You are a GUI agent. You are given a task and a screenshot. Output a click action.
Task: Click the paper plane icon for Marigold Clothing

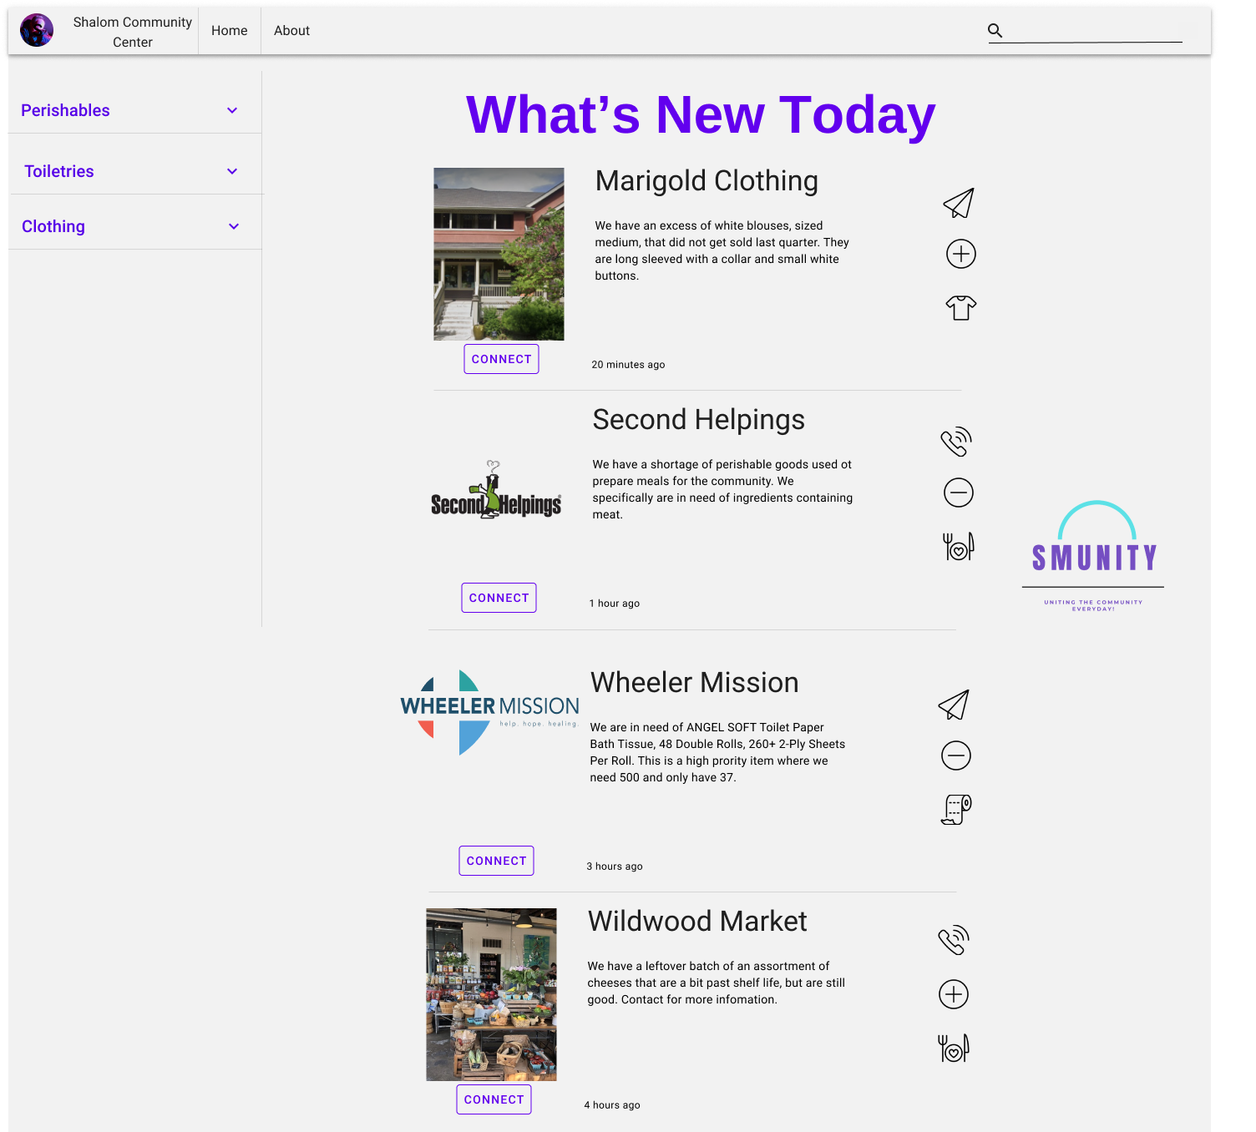point(959,203)
